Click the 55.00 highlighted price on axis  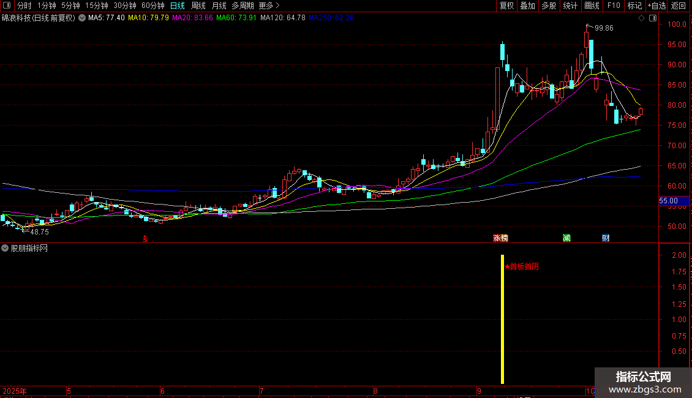[674, 201]
